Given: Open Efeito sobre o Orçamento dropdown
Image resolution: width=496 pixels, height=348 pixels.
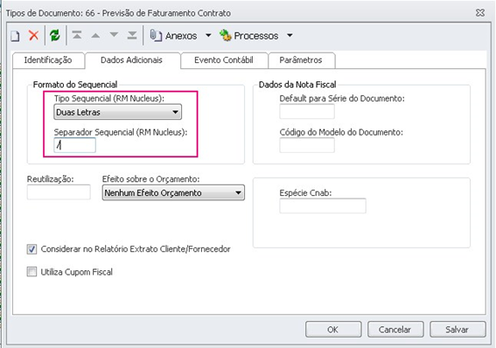Looking at the screenshot, I should point(173,193).
